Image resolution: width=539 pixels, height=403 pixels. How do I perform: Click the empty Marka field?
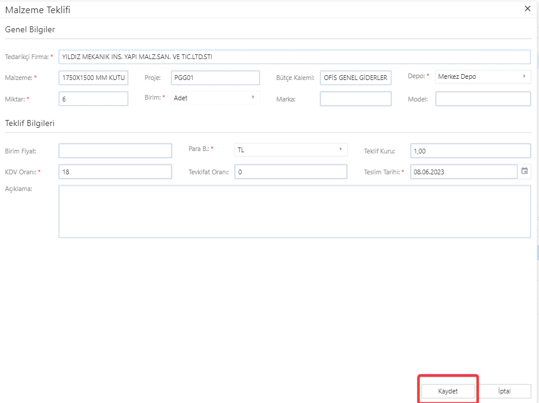point(355,99)
